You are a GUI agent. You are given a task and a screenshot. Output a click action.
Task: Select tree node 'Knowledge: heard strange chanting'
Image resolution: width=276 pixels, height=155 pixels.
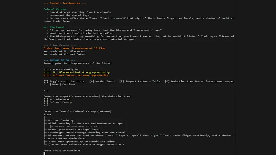point(88,133)
